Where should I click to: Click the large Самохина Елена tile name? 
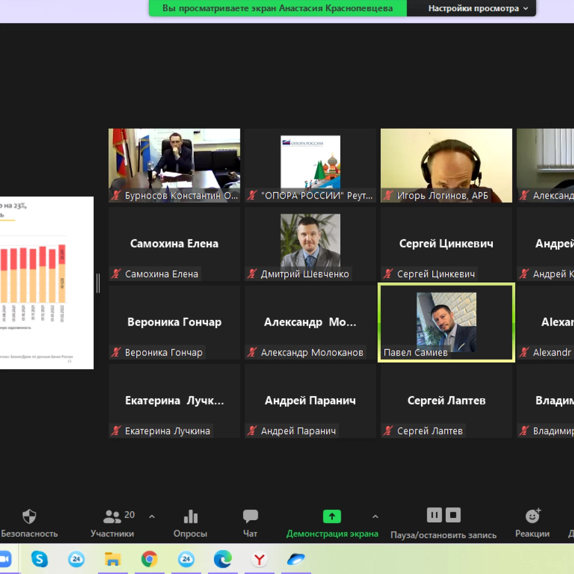coord(174,244)
